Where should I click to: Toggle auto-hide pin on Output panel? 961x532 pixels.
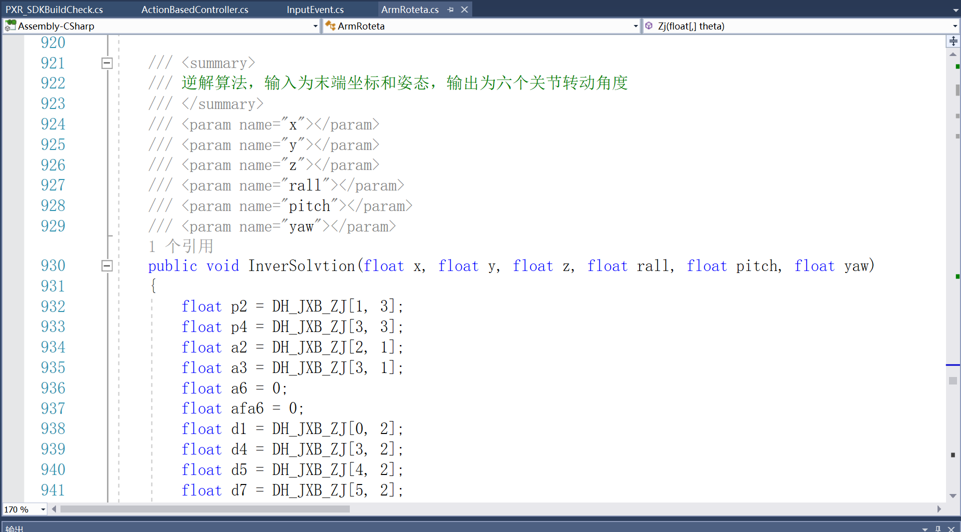(x=938, y=528)
